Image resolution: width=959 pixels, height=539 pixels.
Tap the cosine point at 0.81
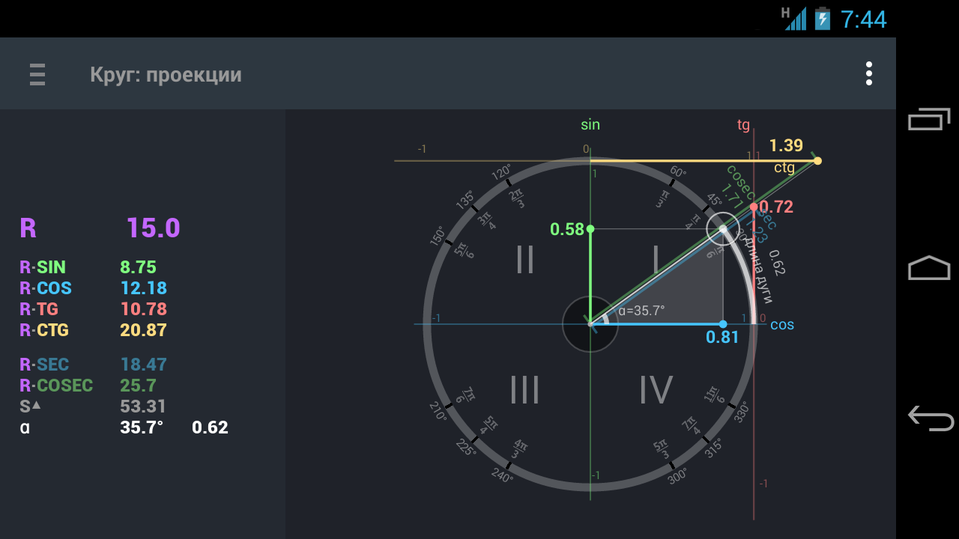[723, 324]
